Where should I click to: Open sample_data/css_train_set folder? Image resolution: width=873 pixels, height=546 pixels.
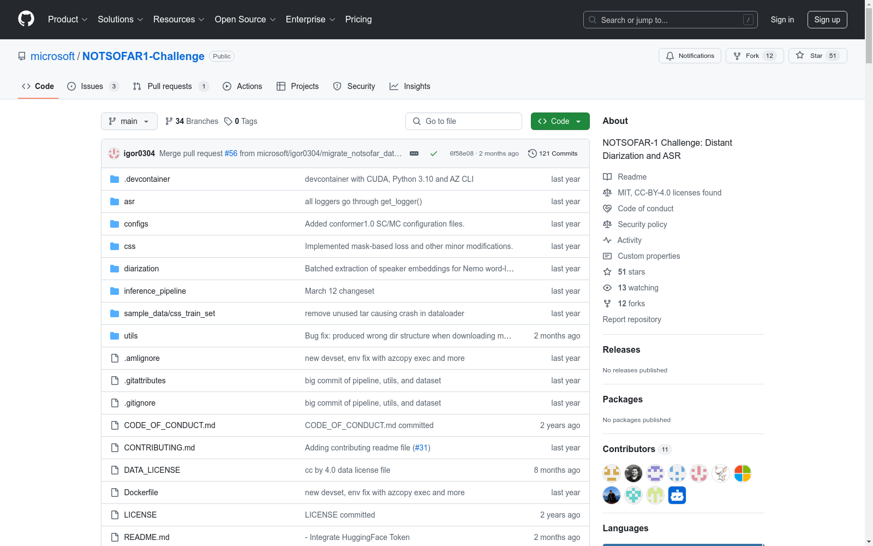click(170, 313)
